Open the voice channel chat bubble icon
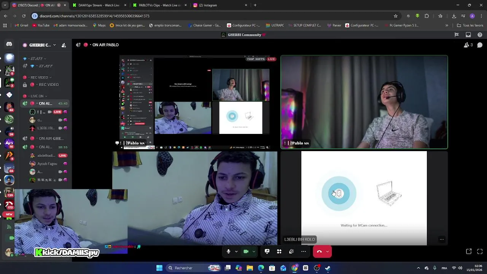Screen dimensions: 487x274 (480, 45)
